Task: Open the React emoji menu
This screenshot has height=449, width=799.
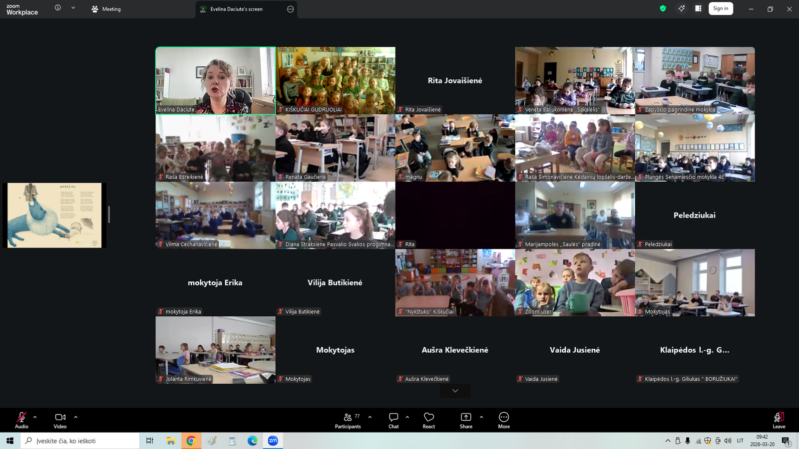Action: click(x=428, y=420)
